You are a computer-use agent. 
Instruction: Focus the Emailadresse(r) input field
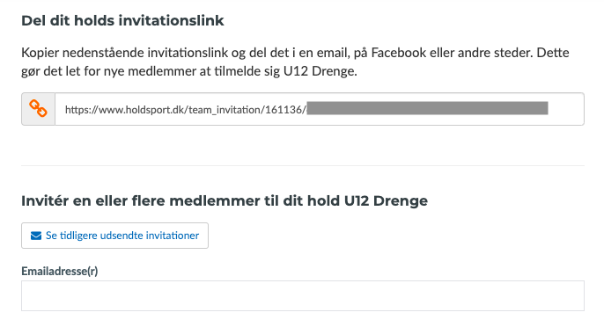(x=303, y=295)
